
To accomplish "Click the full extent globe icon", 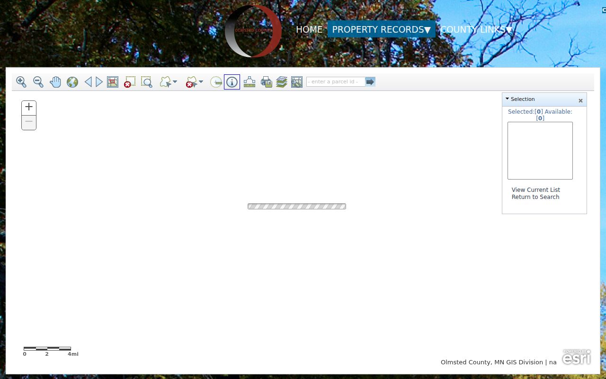I will pyautogui.click(x=72, y=82).
